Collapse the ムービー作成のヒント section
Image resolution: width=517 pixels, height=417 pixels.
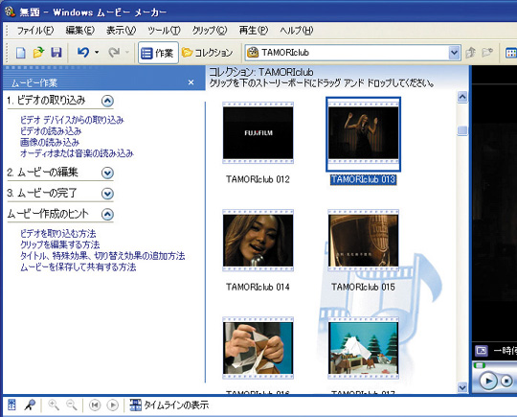[107, 215]
